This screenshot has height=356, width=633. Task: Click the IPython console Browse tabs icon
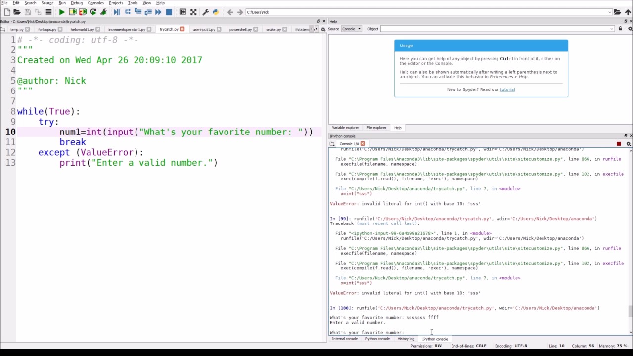pyautogui.click(x=332, y=144)
